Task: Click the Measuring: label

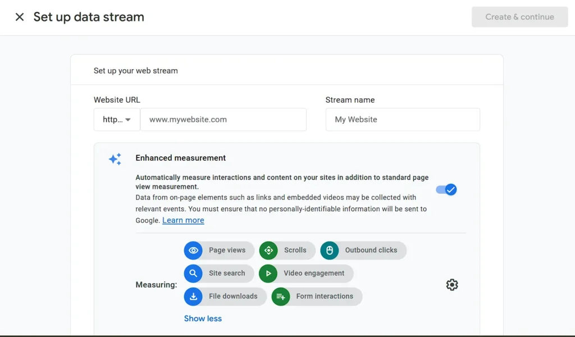Action: [156, 285]
